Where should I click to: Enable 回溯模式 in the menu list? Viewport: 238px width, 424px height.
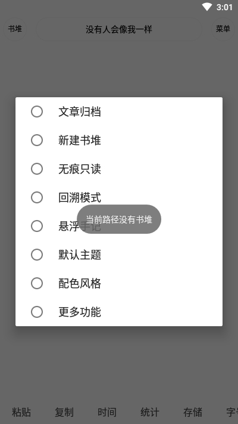(119, 197)
